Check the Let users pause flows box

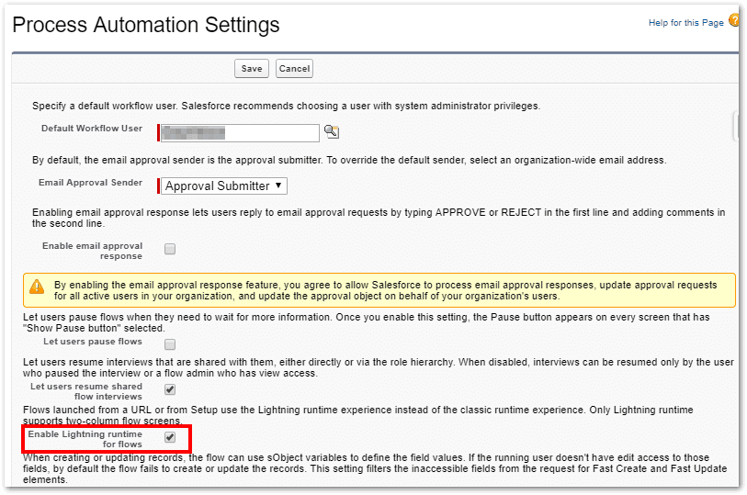click(170, 344)
